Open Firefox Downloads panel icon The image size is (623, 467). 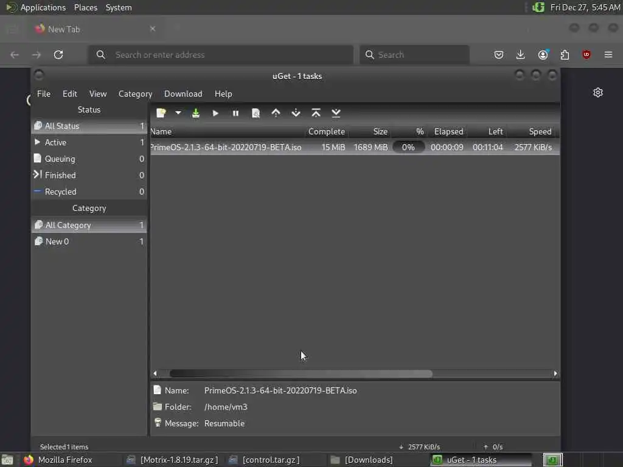[521, 55]
